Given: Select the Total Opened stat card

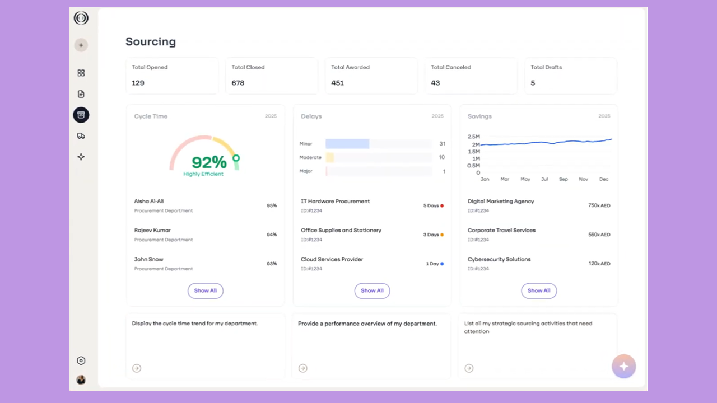Looking at the screenshot, I should (172, 76).
